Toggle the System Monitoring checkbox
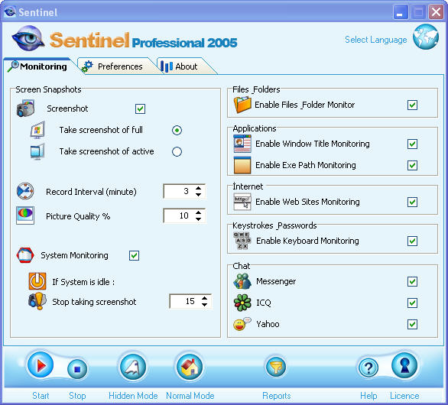448x405 pixels. (134, 255)
